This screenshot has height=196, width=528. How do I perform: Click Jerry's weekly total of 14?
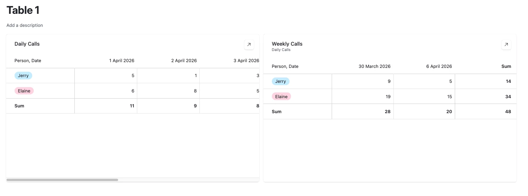pyautogui.click(x=508, y=81)
